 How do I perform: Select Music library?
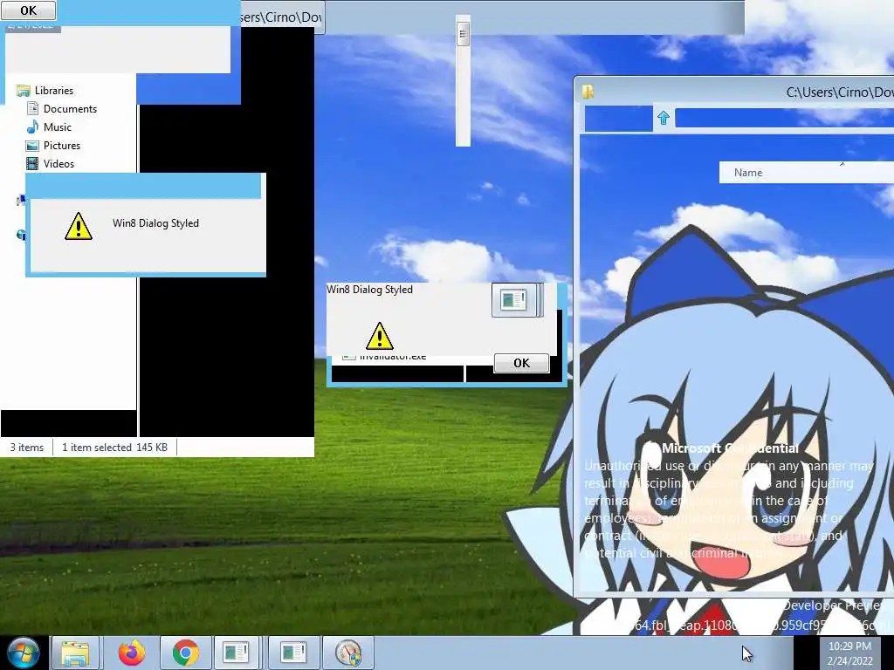click(x=58, y=126)
